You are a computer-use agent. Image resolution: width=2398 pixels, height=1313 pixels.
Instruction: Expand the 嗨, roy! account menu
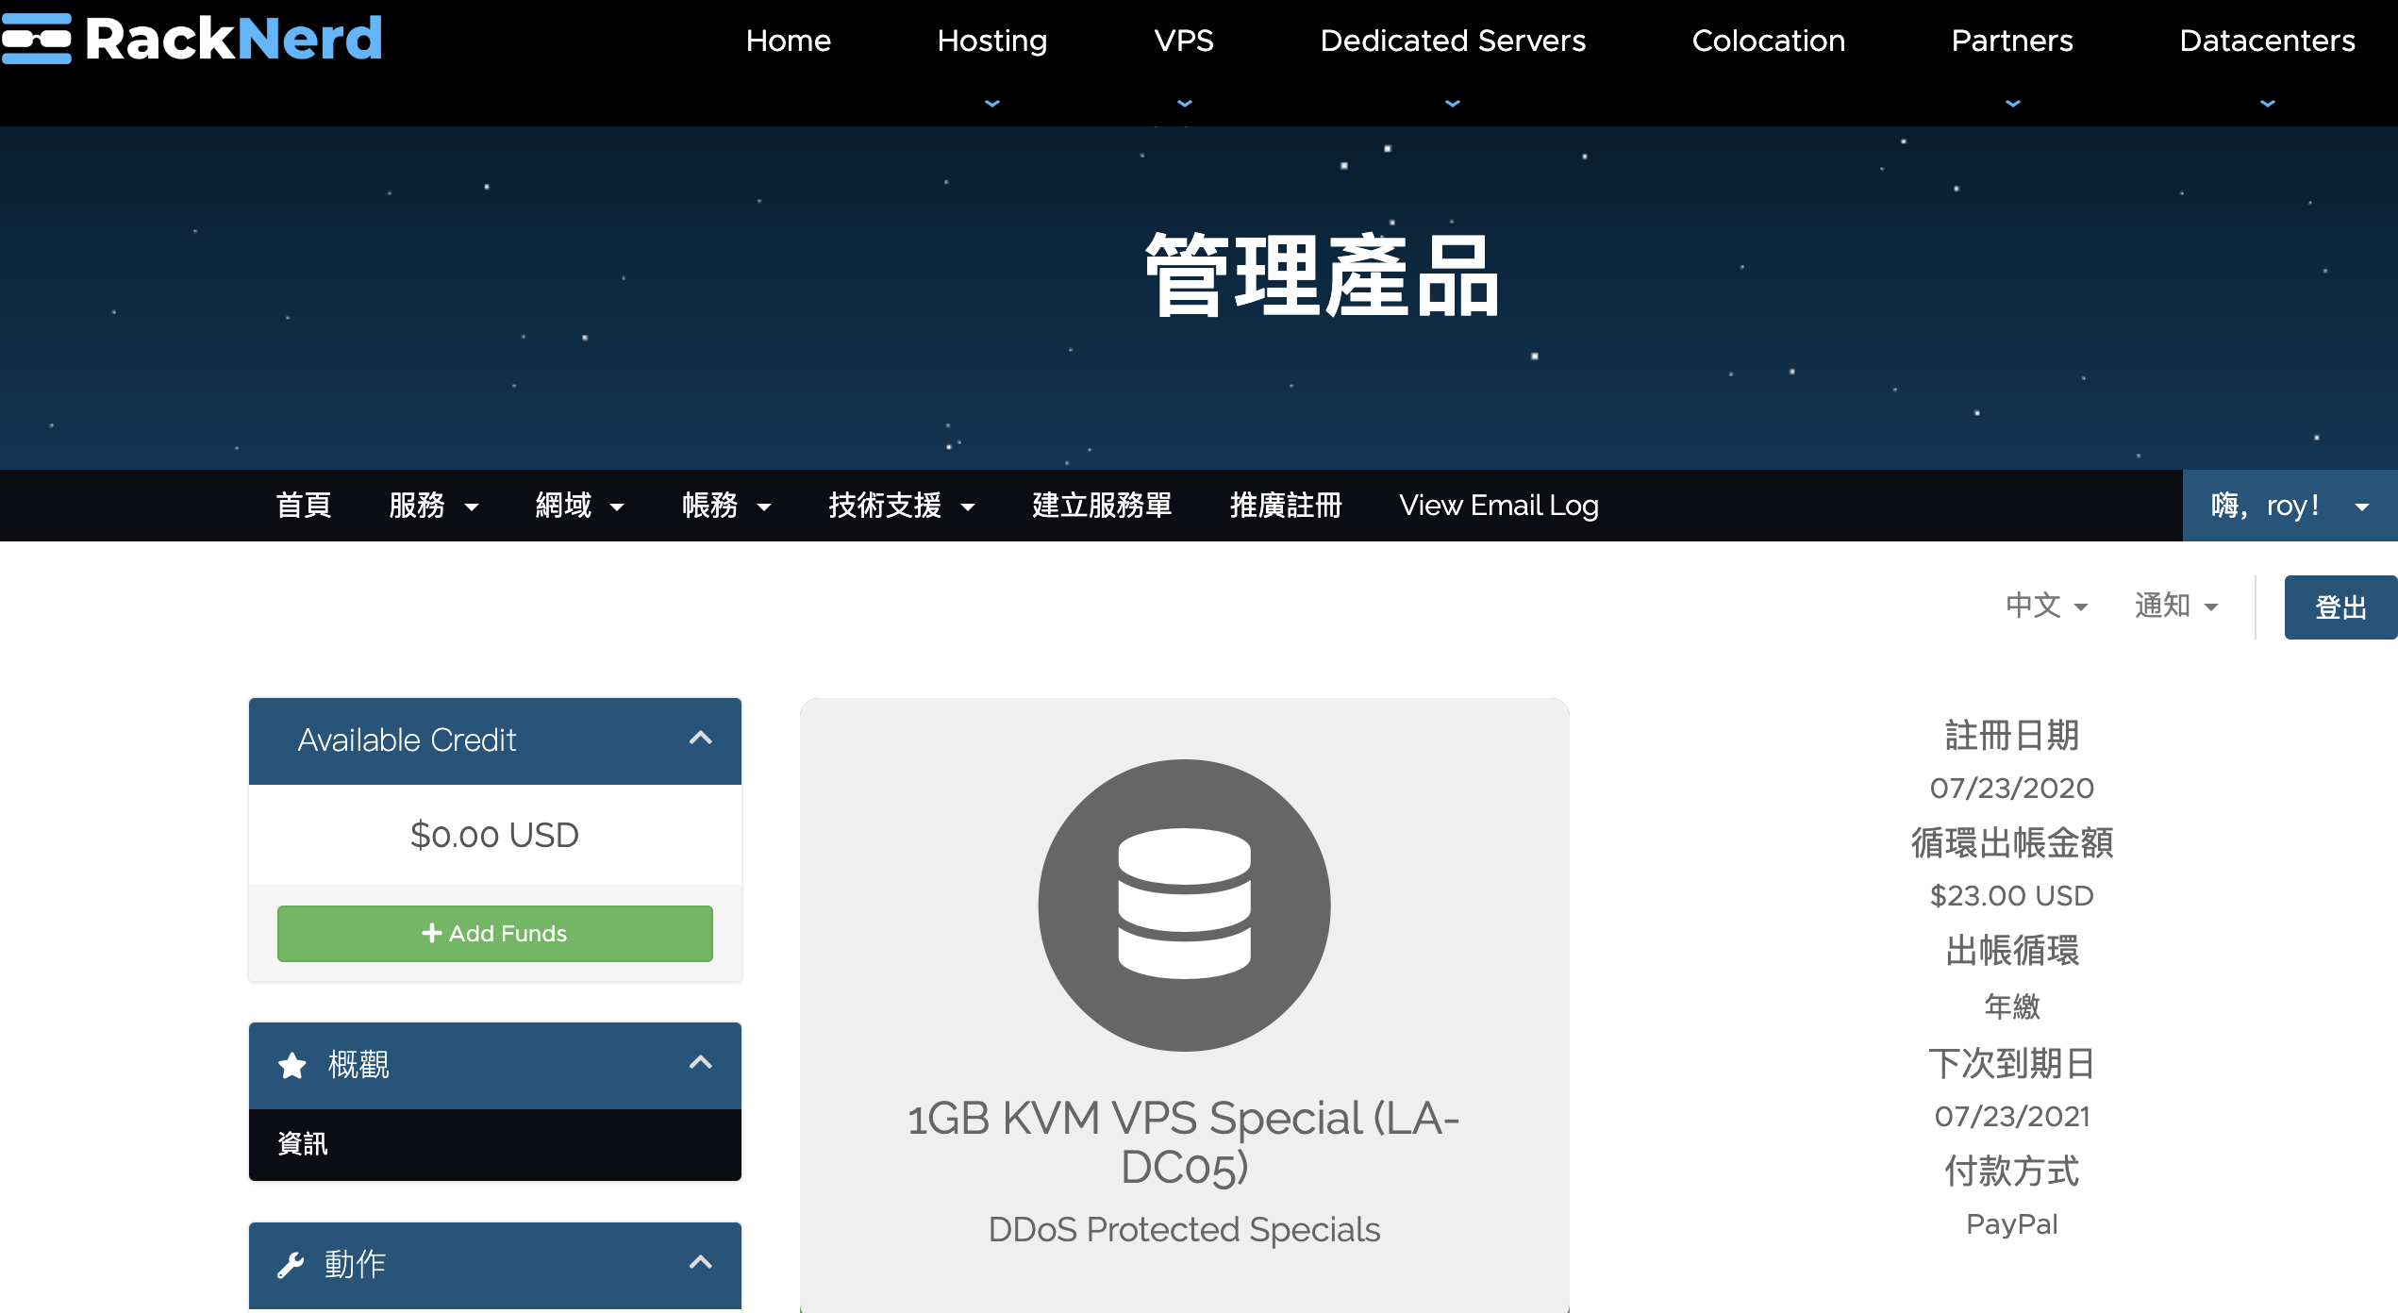(x=2290, y=506)
